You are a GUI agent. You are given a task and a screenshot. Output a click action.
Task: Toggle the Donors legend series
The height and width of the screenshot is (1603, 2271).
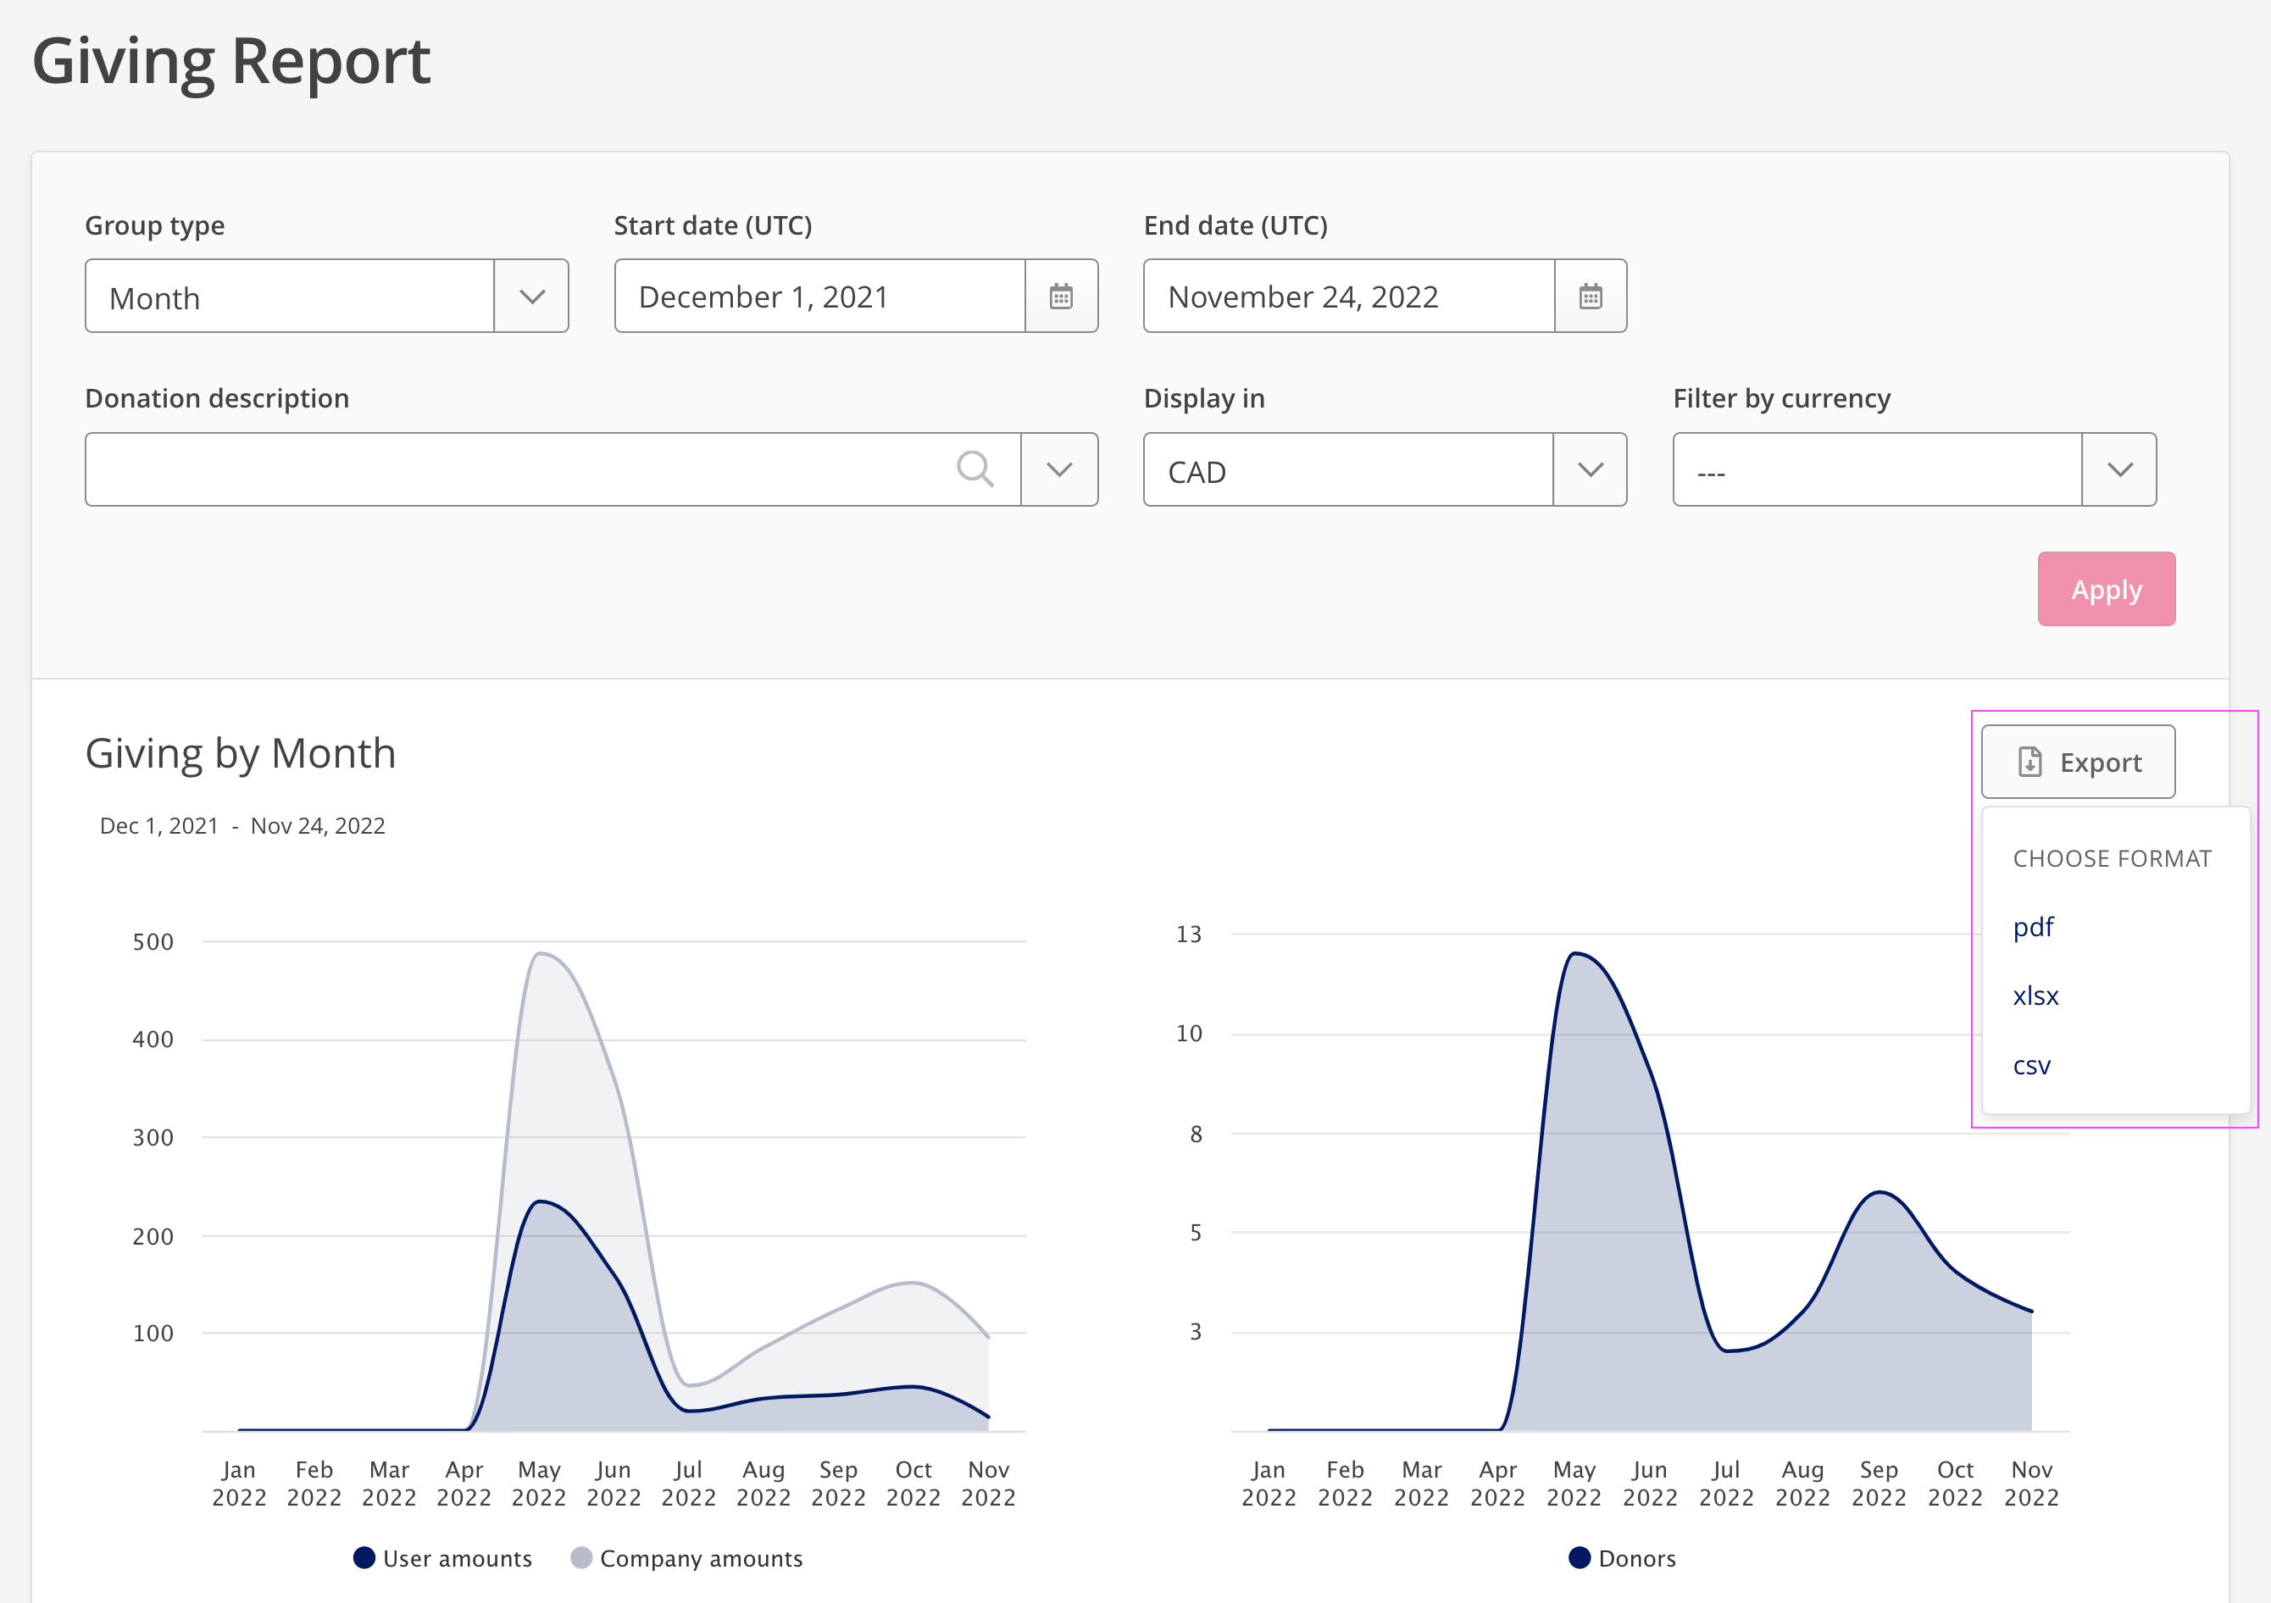1622,1558
